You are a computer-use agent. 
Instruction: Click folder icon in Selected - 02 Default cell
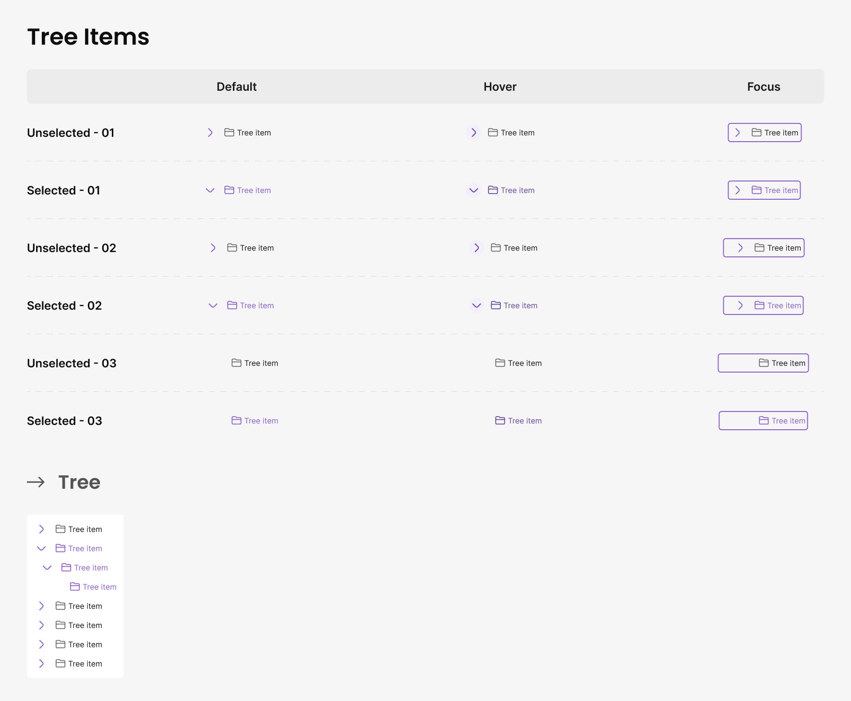click(232, 305)
